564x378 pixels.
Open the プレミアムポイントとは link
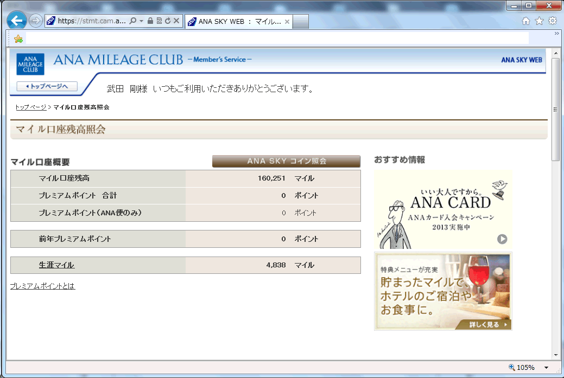point(42,286)
